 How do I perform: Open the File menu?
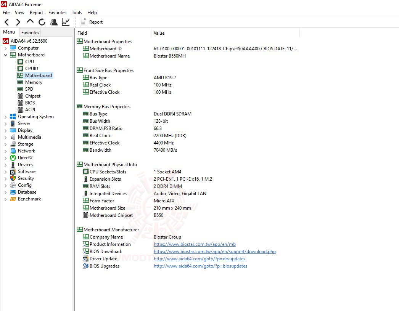(6, 13)
